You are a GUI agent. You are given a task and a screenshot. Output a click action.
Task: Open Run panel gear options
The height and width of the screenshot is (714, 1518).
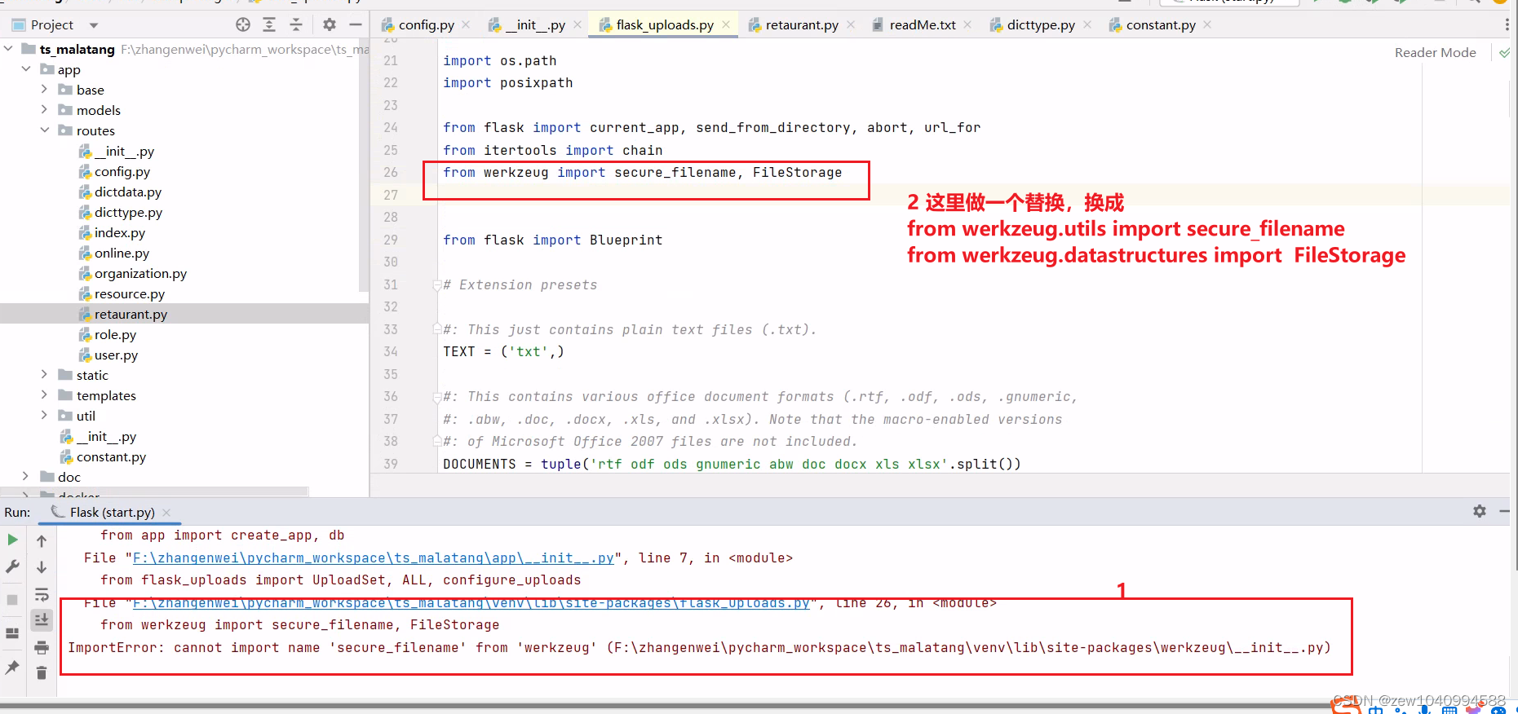point(1480,511)
